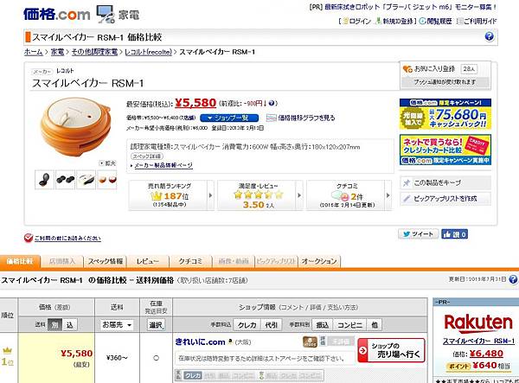
Task: Select the orange and white color variant thumbnail
Action: (107, 180)
